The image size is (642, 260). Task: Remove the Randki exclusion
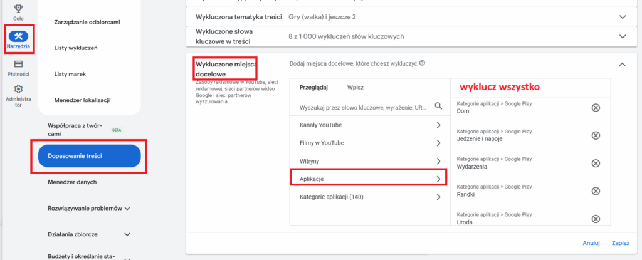(596, 190)
